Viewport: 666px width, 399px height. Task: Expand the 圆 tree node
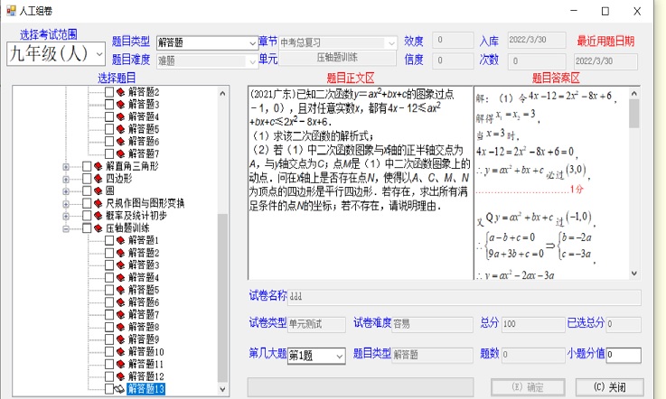click(66, 191)
